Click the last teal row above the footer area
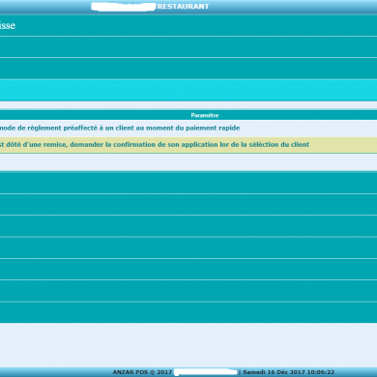This screenshot has width=377, height=377. tap(188, 312)
